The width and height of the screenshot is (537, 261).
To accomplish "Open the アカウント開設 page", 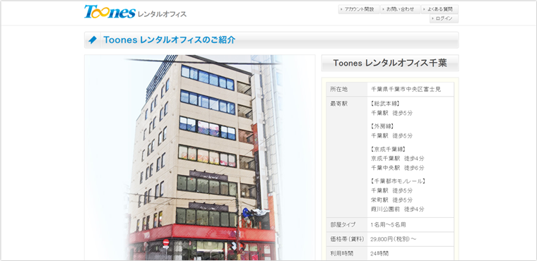I will pos(359,9).
